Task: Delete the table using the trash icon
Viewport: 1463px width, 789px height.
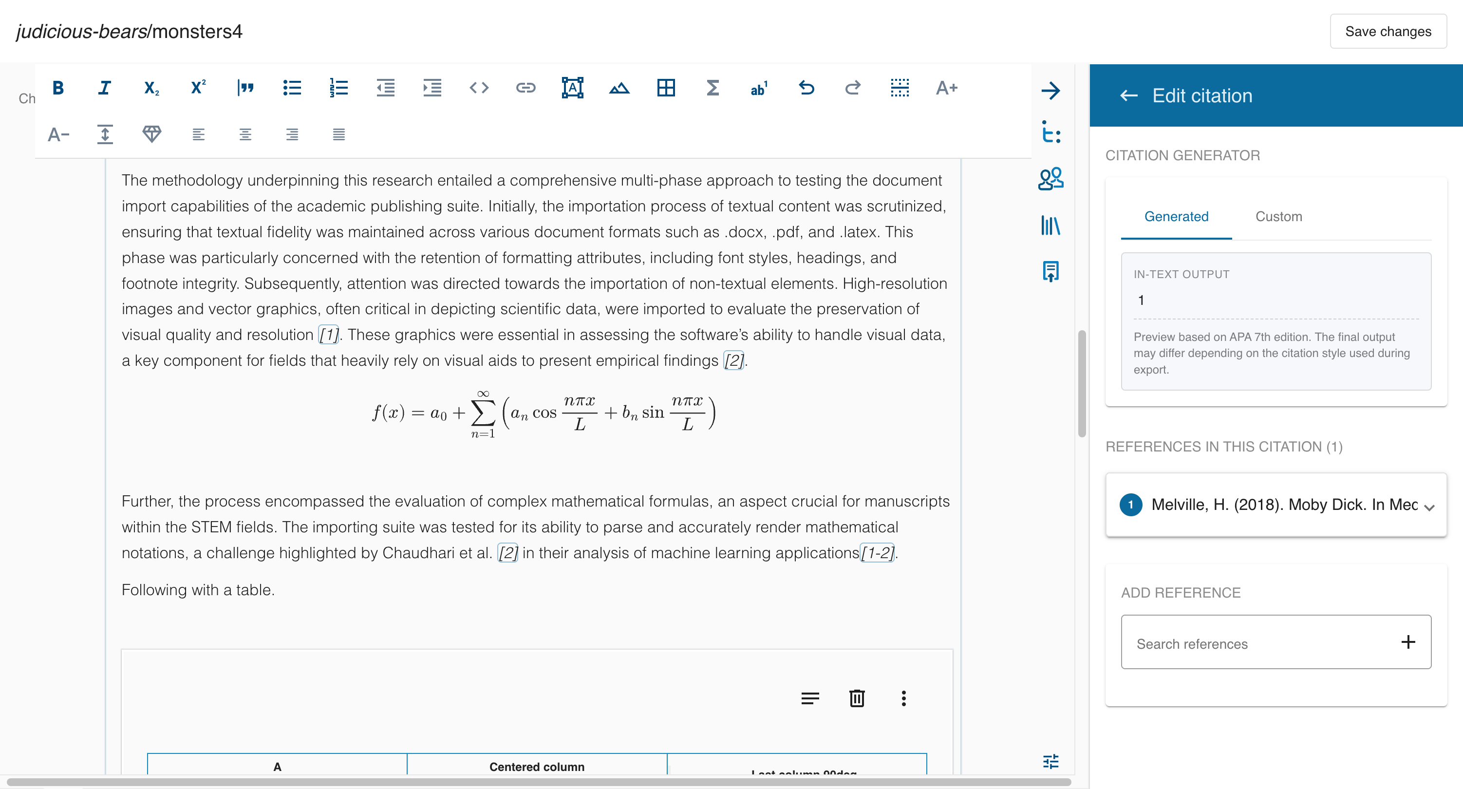Action: (857, 698)
